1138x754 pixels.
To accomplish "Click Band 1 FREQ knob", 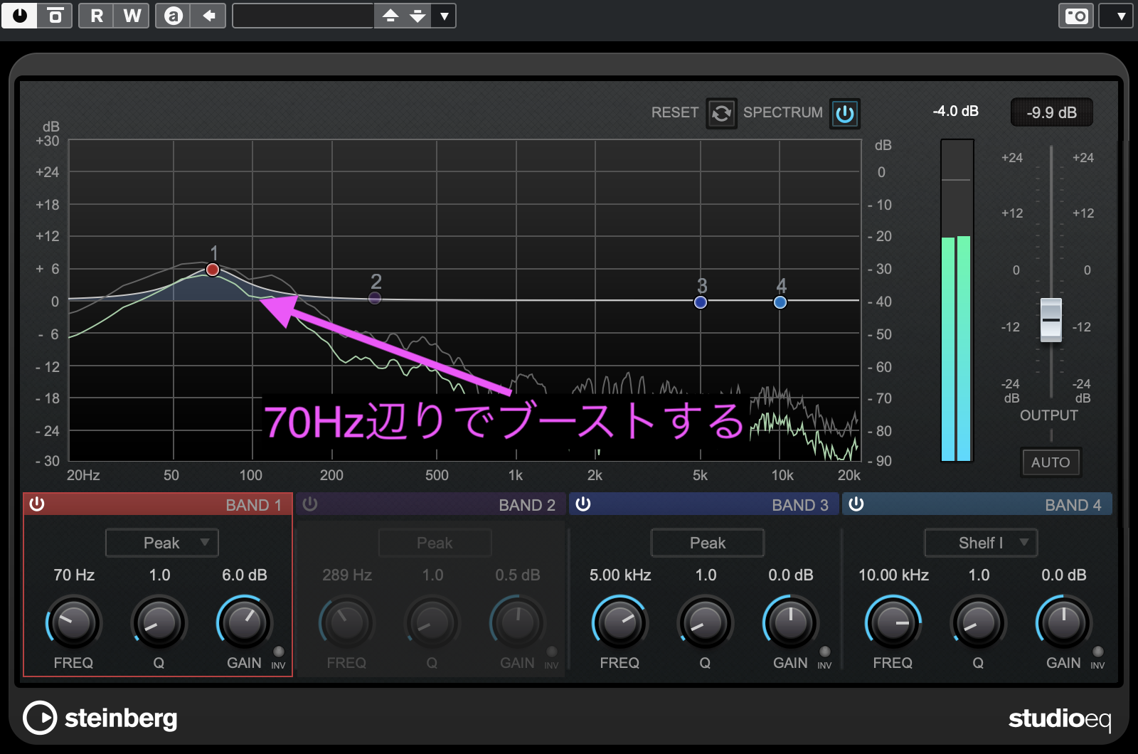I will 73,623.
